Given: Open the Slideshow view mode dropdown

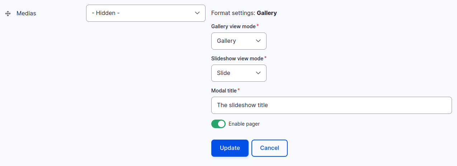Looking at the screenshot, I should 239,73.
